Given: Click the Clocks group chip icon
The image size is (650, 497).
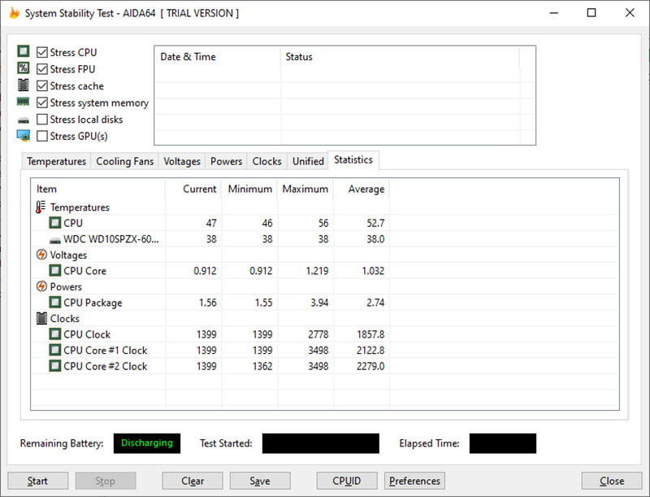Looking at the screenshot, I should tap(41, 318).
